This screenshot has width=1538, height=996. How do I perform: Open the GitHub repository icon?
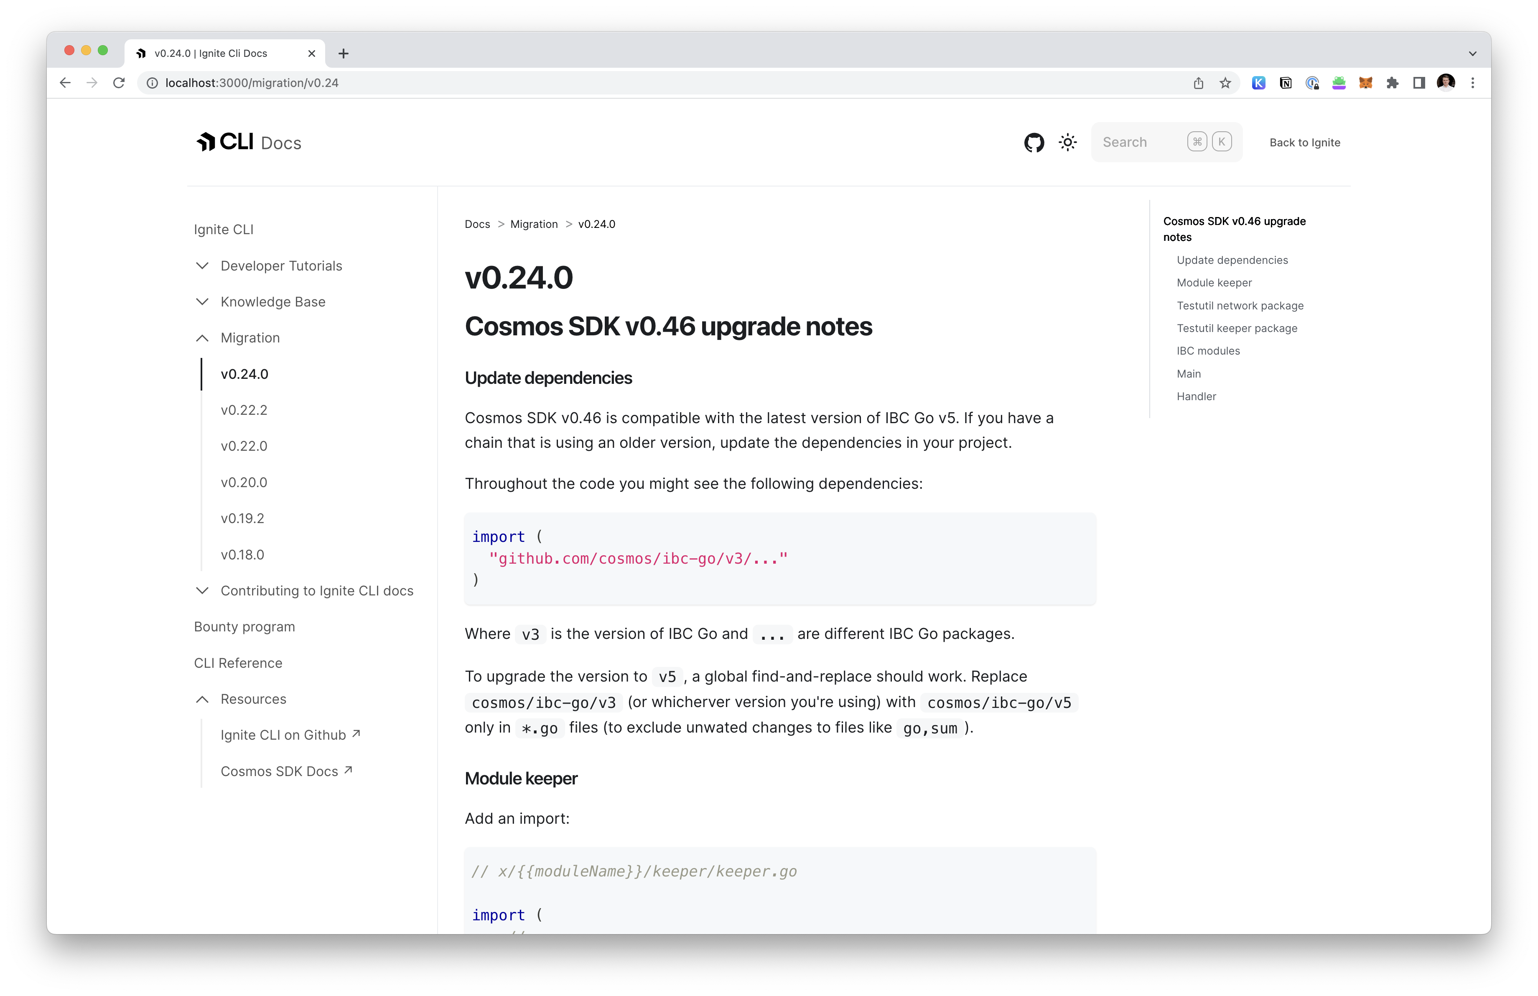tap(1034, 142)
